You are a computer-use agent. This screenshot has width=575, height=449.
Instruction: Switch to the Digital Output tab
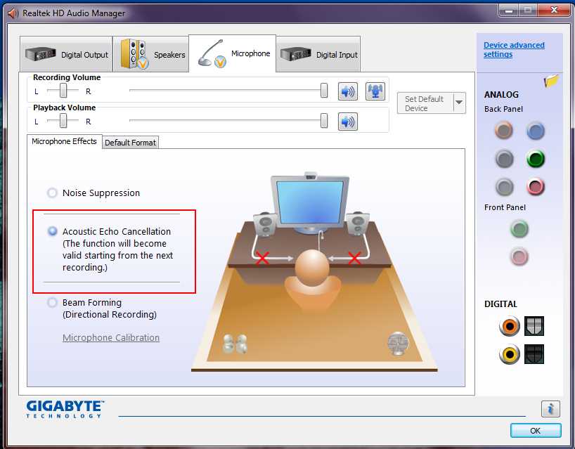click(x=66, y=54)
